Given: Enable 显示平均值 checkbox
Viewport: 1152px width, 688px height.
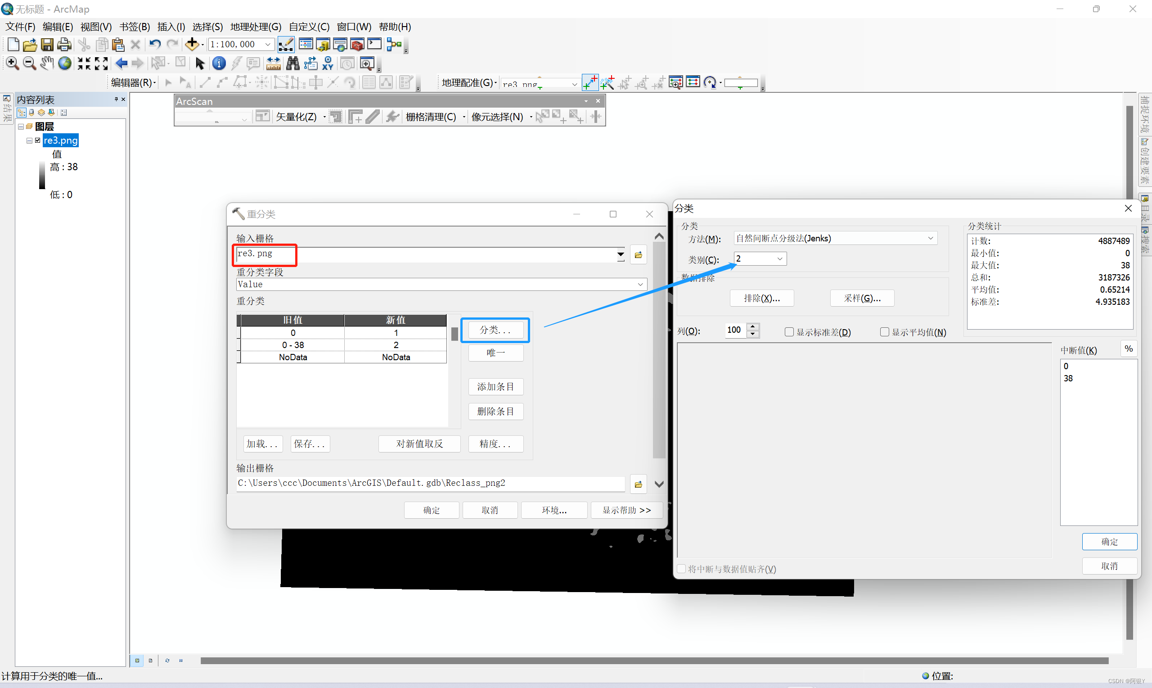Looking at the screenshot, I should coord(884,332).
